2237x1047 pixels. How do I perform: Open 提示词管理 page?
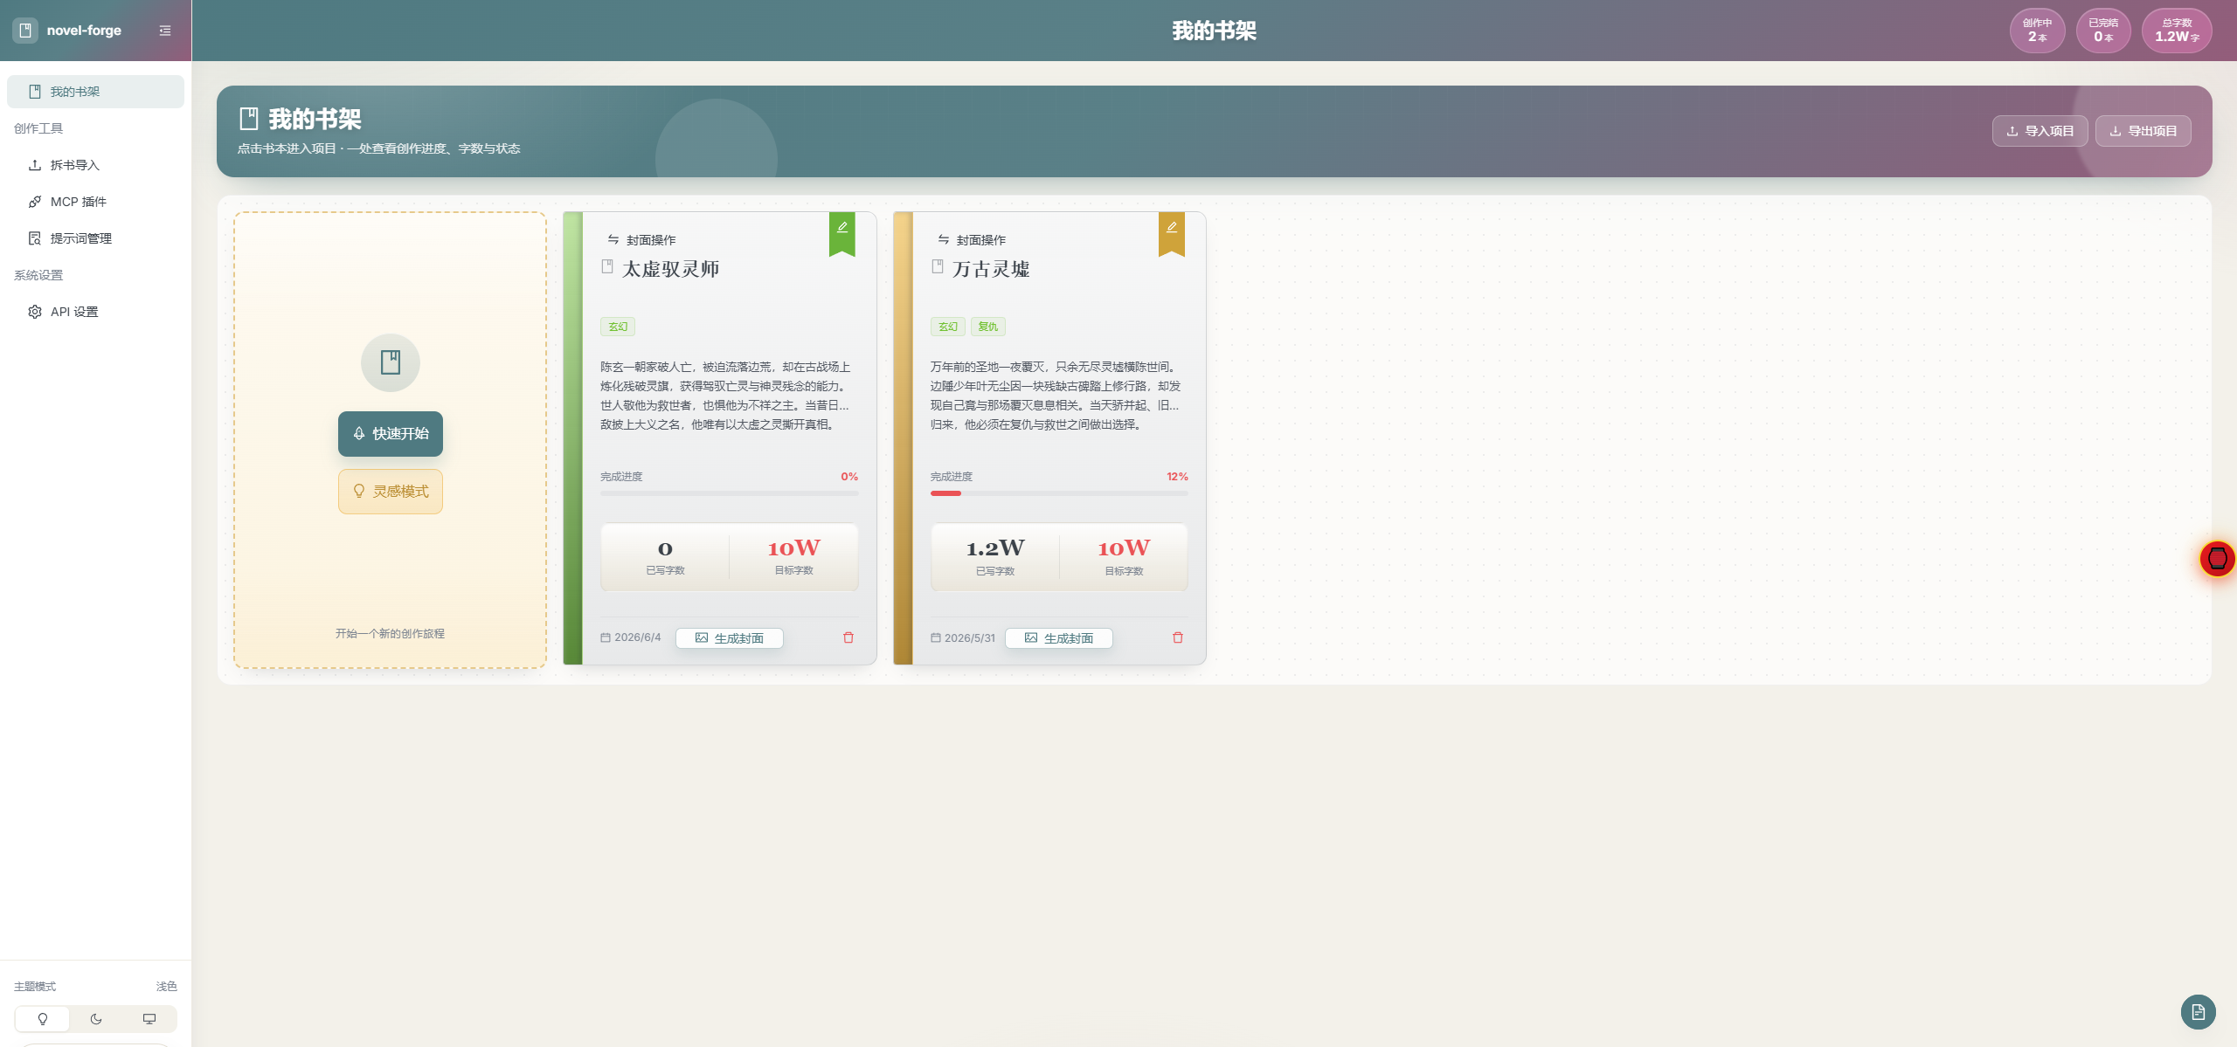[x=95, y=238]
